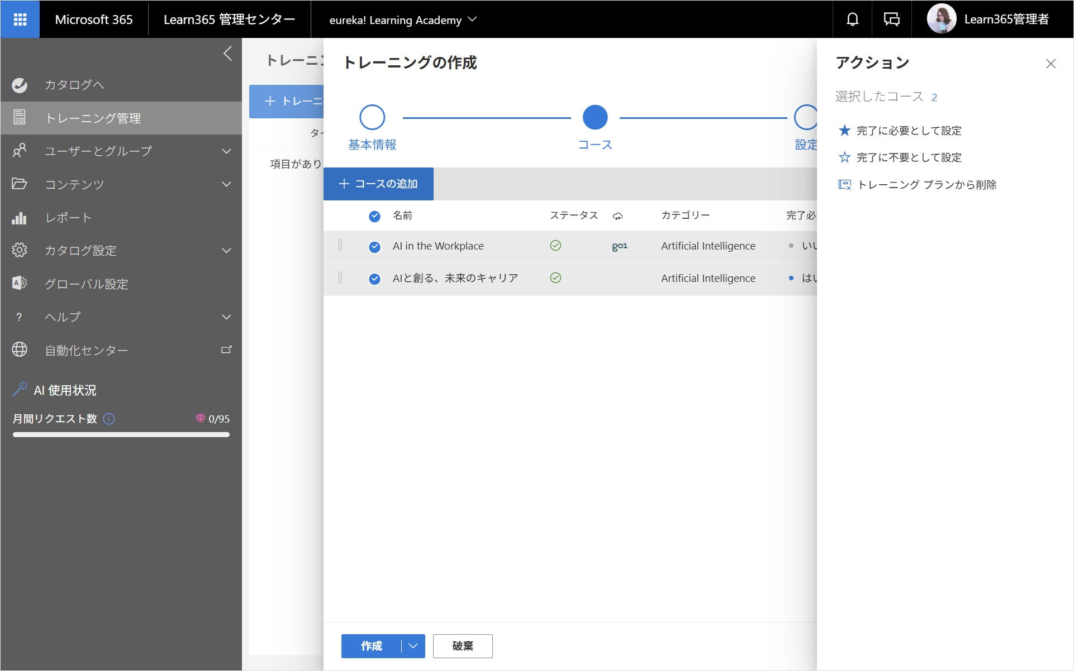The height and width of the screenshot is (671, 1074).
Task: Expand the ヘルプ menu
Action: click(x=226, y=317)
